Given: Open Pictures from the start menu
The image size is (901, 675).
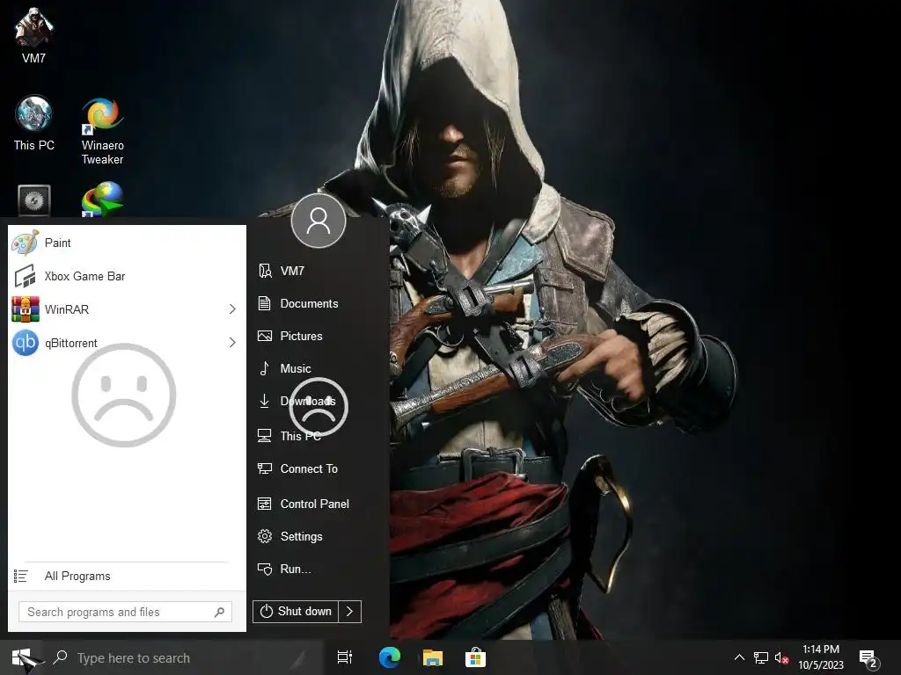Looking at the screenshot, I should tap(319, 337).
